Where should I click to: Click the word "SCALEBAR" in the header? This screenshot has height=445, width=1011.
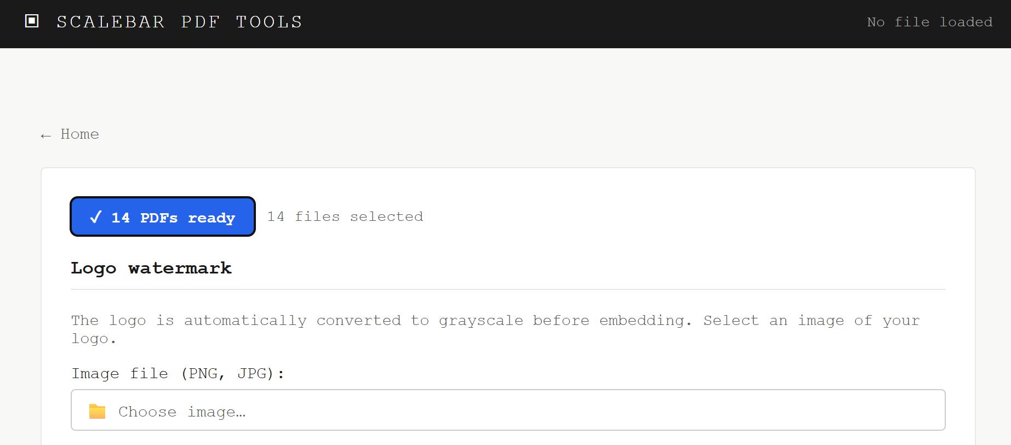click(x=111, y=22)
